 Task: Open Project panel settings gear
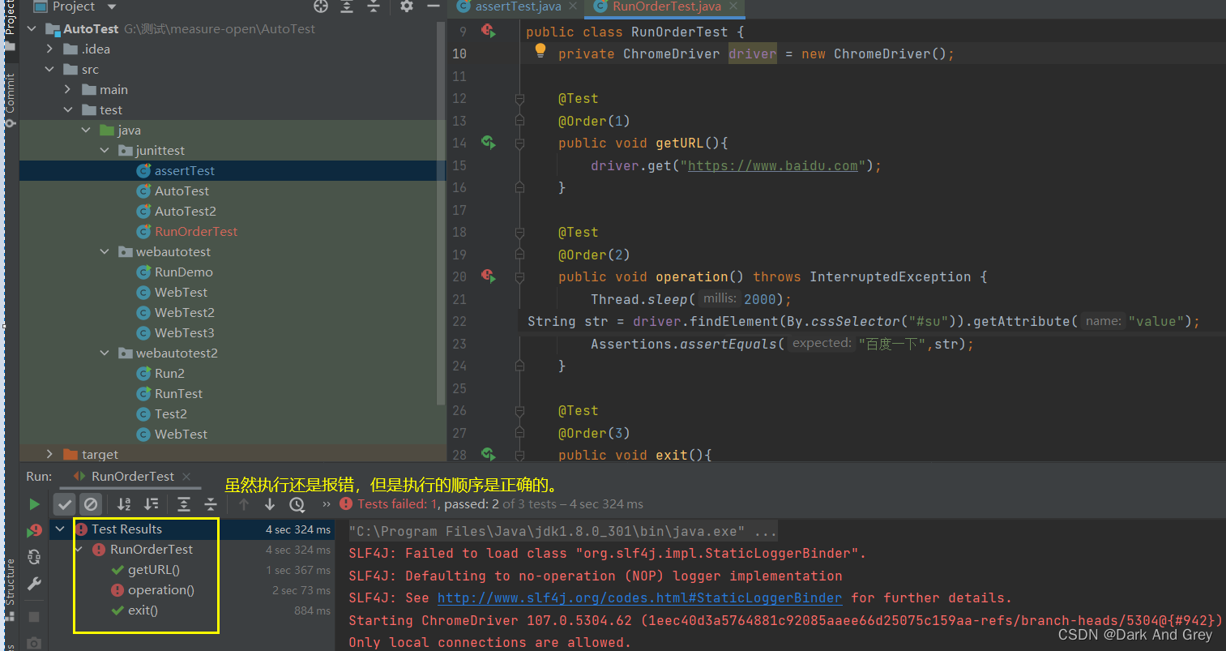pos(407,6)
